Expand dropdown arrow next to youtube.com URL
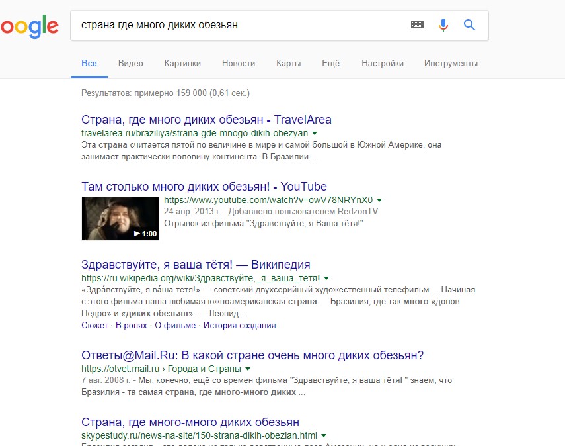Viewport: 565px width, 446px height. pyautogui.click(x=379, y=200)
